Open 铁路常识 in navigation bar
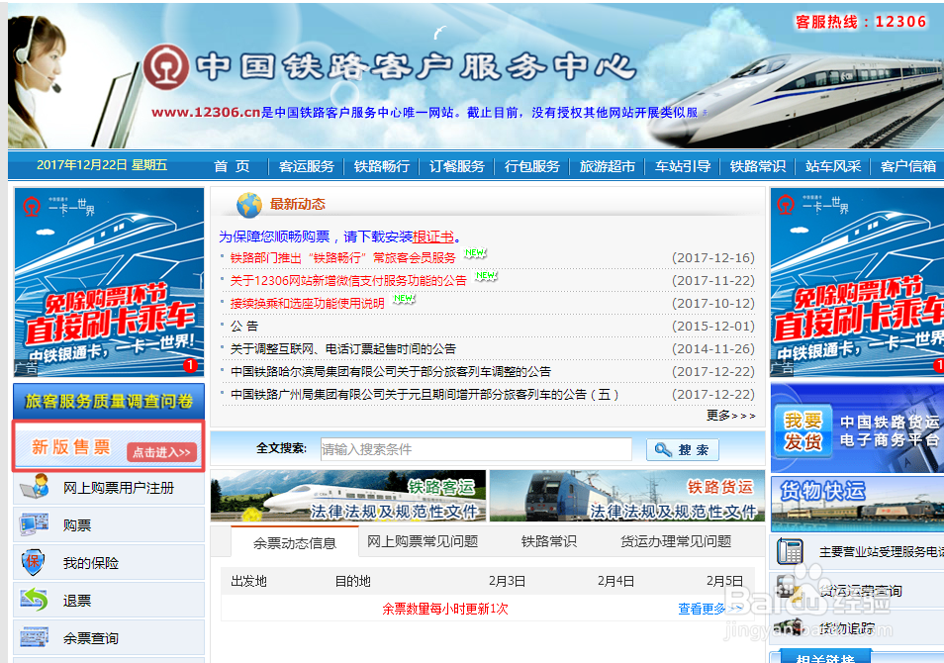The width and height of the screenshot is (944, 663). (758, 166)
